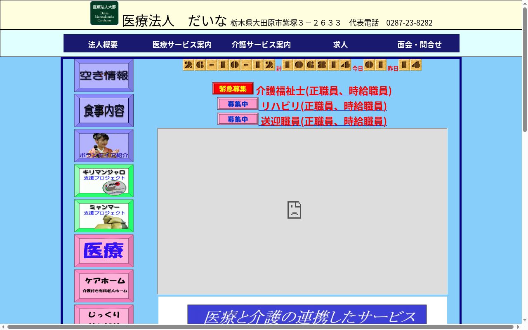Click the address 栃木県大田原市紫塚3-2633
Image resolution: width=528 pixels, height=330 pixels.
coord(286,23)
